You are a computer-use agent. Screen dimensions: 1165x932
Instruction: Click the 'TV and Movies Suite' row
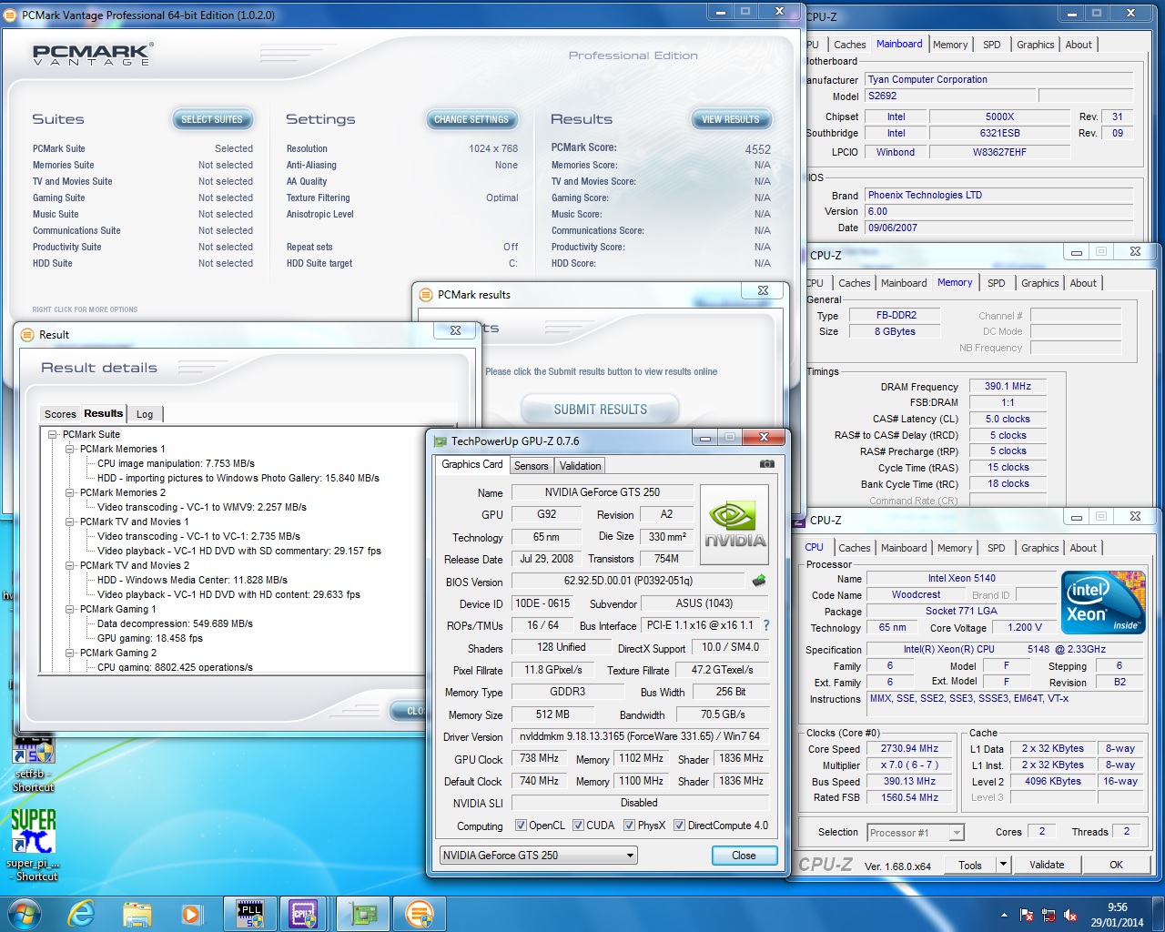point(143,182)
